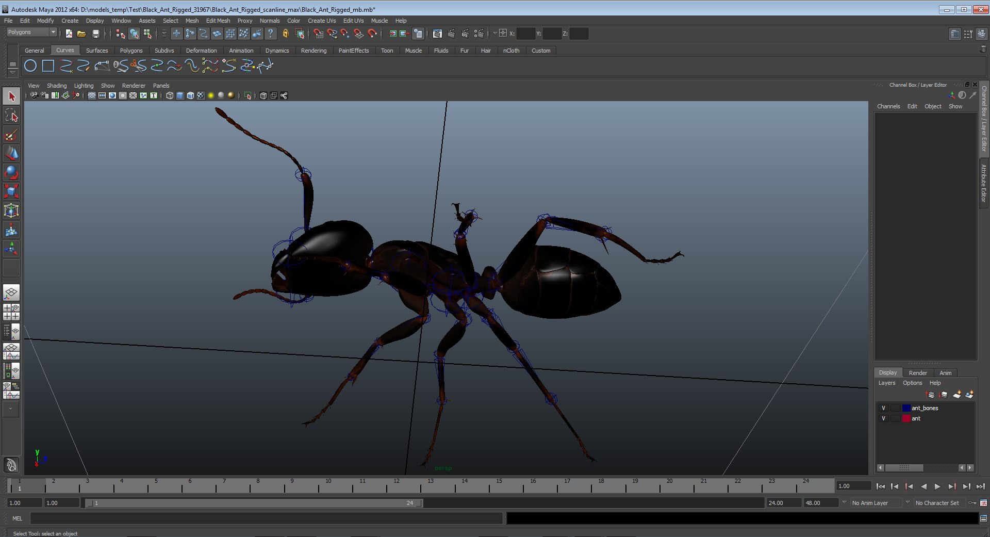The width and height of the screenshot is (990, 537).
Task: Click the red ant layer color swatch
Action: 906,418
